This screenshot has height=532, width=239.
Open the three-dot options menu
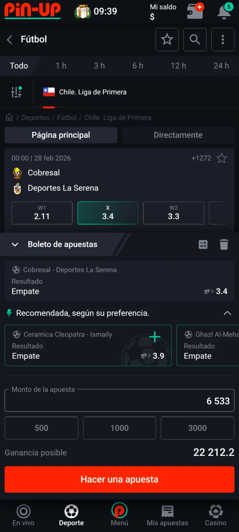tap(223, 39)
